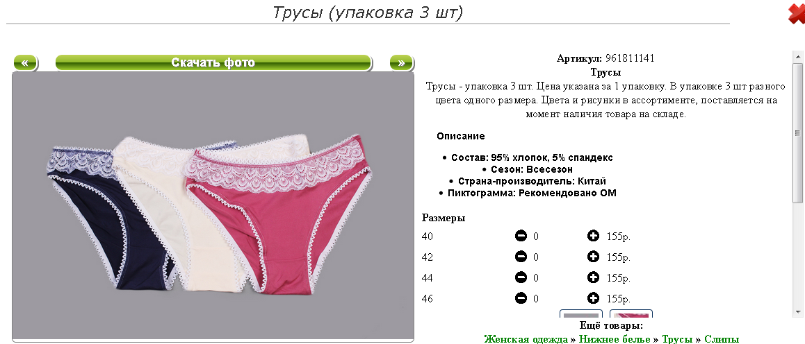Open the Женская одежда category link

point(526,339)
